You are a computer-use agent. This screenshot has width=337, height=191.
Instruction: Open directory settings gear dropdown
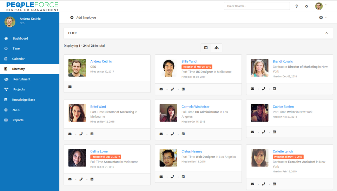[x=323, y=18]
